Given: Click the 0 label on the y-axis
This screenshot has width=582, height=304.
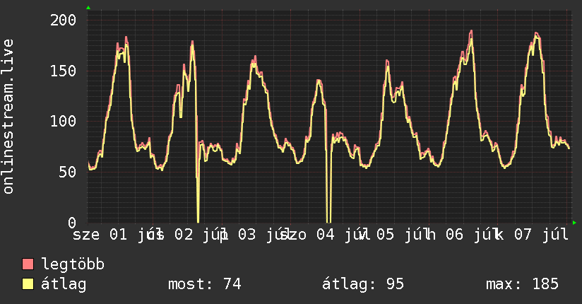Looking at the screenshot, I should click(x=72, y=223).
